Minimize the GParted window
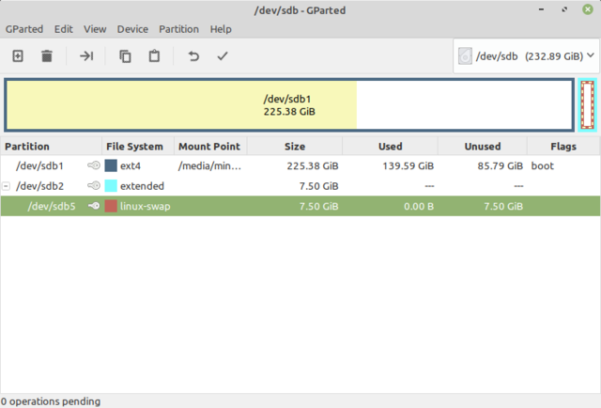The height and width of the screenshot is (408, 601). click(541, 9)
